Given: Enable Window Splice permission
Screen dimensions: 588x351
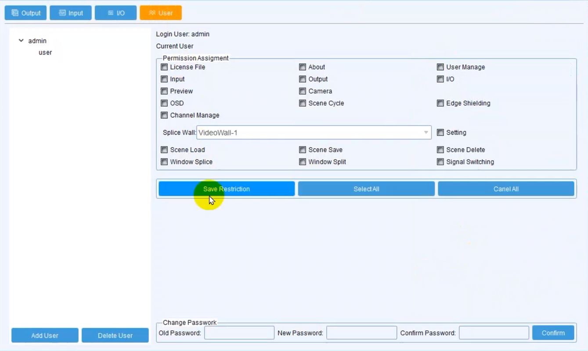Looking at the screenshot, I should (x=164, y=162).
